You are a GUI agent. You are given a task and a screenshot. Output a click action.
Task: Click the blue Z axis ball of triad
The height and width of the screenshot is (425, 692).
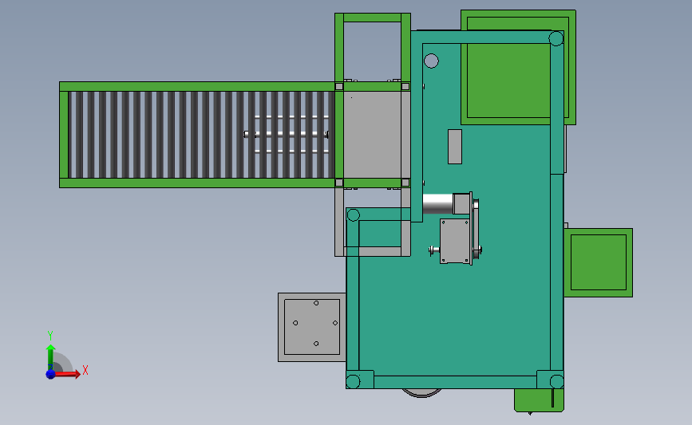[51, 374]
